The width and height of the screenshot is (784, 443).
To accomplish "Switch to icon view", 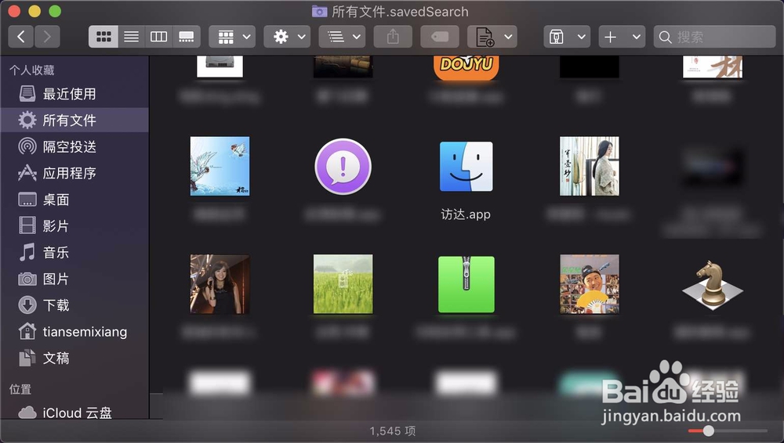I will tap(103, 37).
